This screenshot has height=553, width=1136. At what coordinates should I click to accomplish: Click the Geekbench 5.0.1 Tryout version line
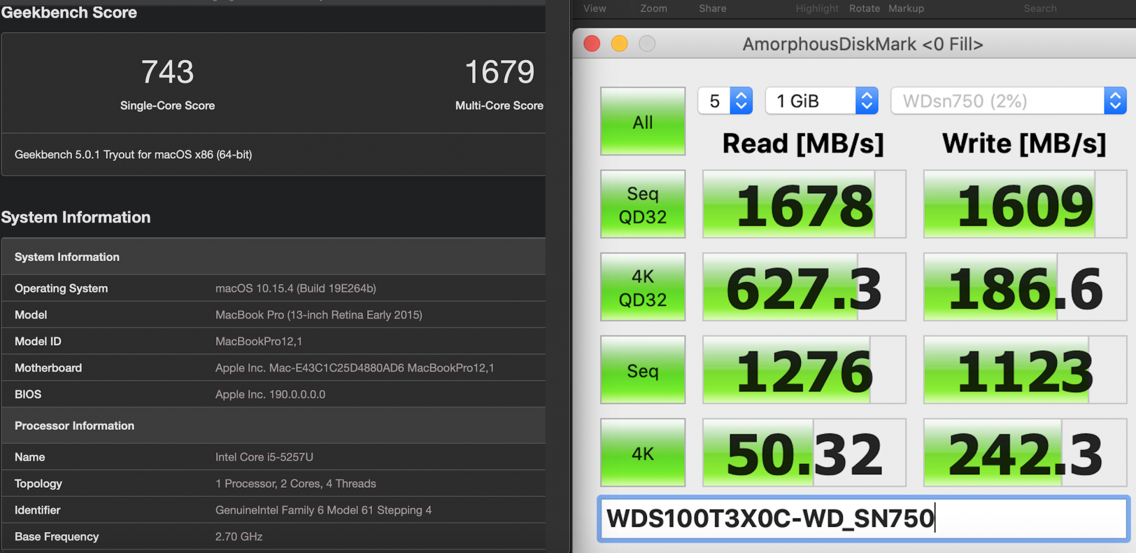[x=133, y=154]
